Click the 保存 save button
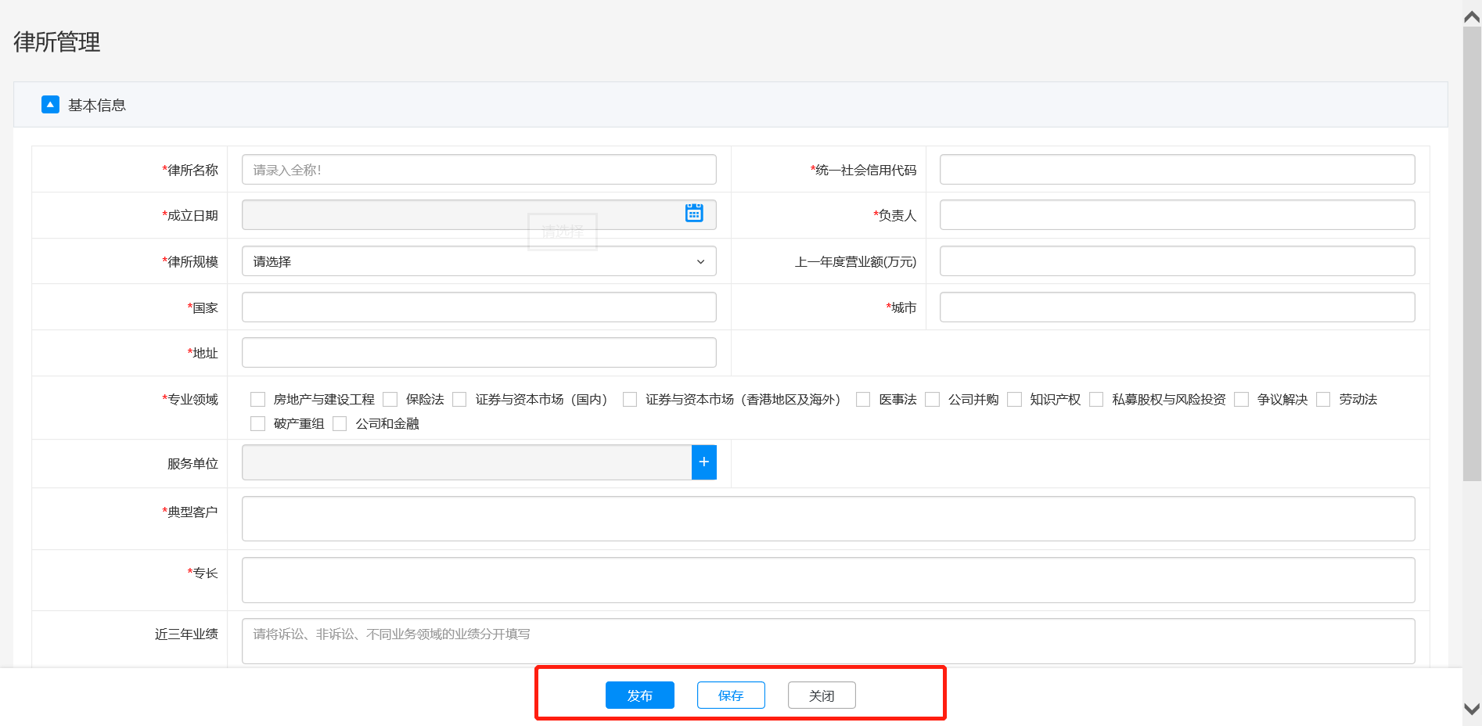 (x=731, y=695)
